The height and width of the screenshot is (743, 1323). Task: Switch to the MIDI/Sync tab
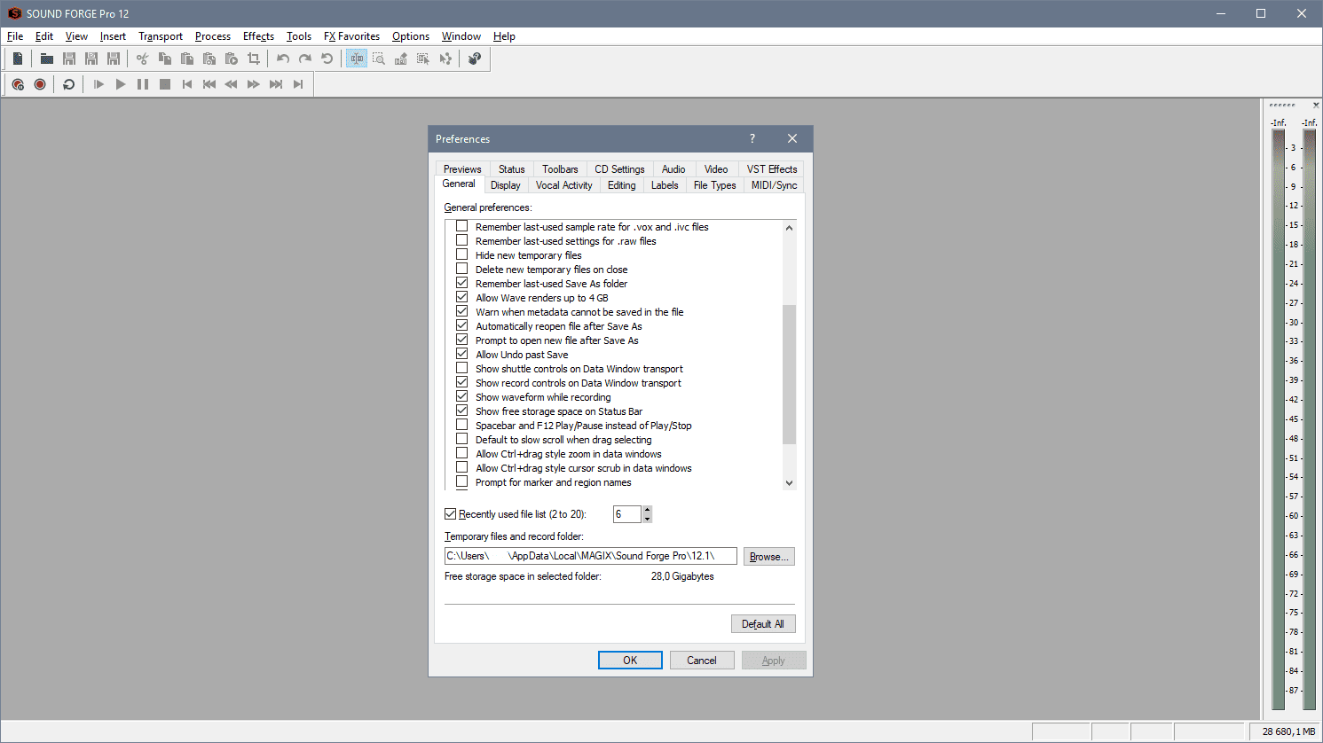click(774, 185)
